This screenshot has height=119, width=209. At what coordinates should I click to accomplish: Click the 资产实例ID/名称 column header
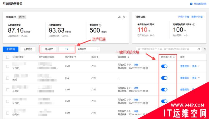(x=46, y=57)
